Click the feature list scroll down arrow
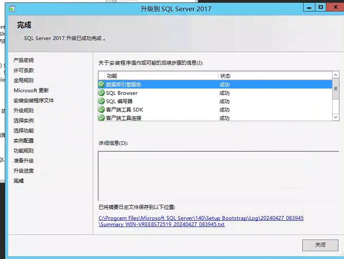Image resolution: width=344 pixels, height=259 pixels. pos(335,117)
